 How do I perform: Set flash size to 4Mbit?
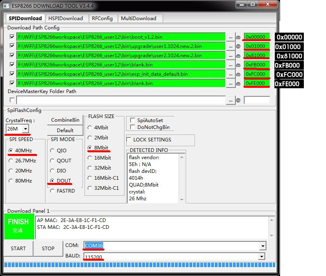98,127
